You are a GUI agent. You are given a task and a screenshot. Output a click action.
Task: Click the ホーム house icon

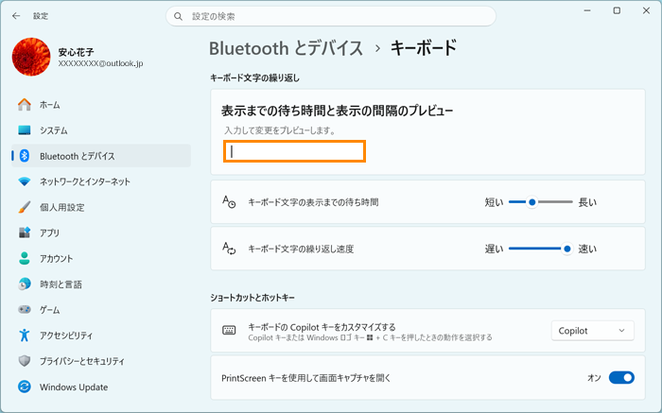point(25,105)
